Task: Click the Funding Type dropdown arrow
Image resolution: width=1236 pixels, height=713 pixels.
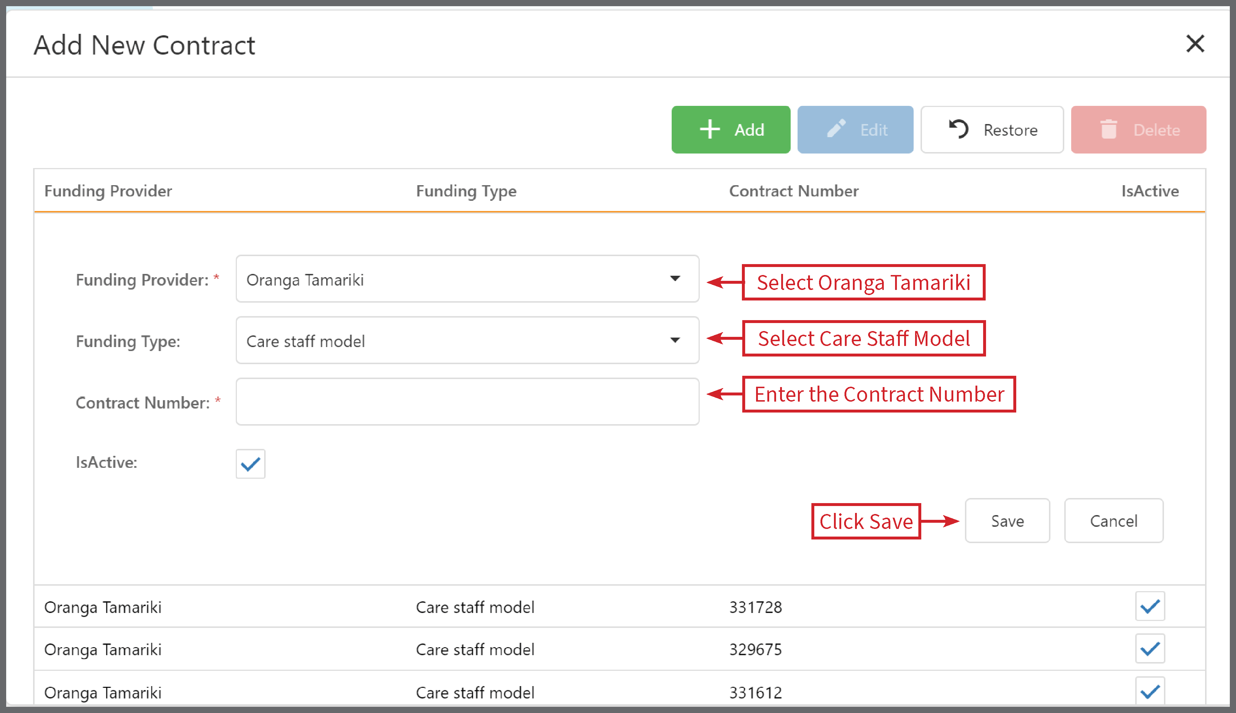Action: (x=675, y=340)
